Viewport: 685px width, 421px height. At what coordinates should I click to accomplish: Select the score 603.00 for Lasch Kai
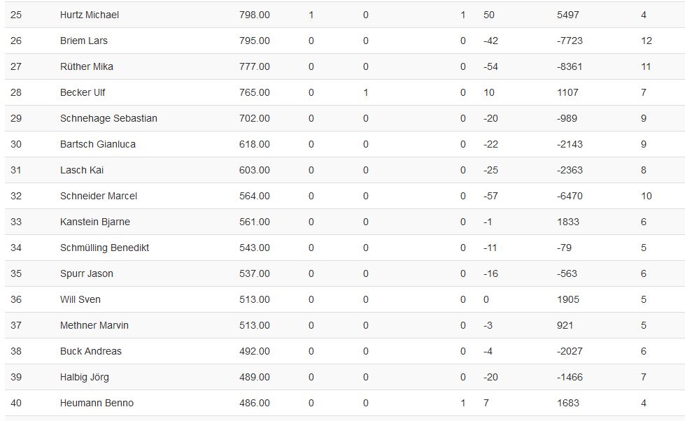254,170
